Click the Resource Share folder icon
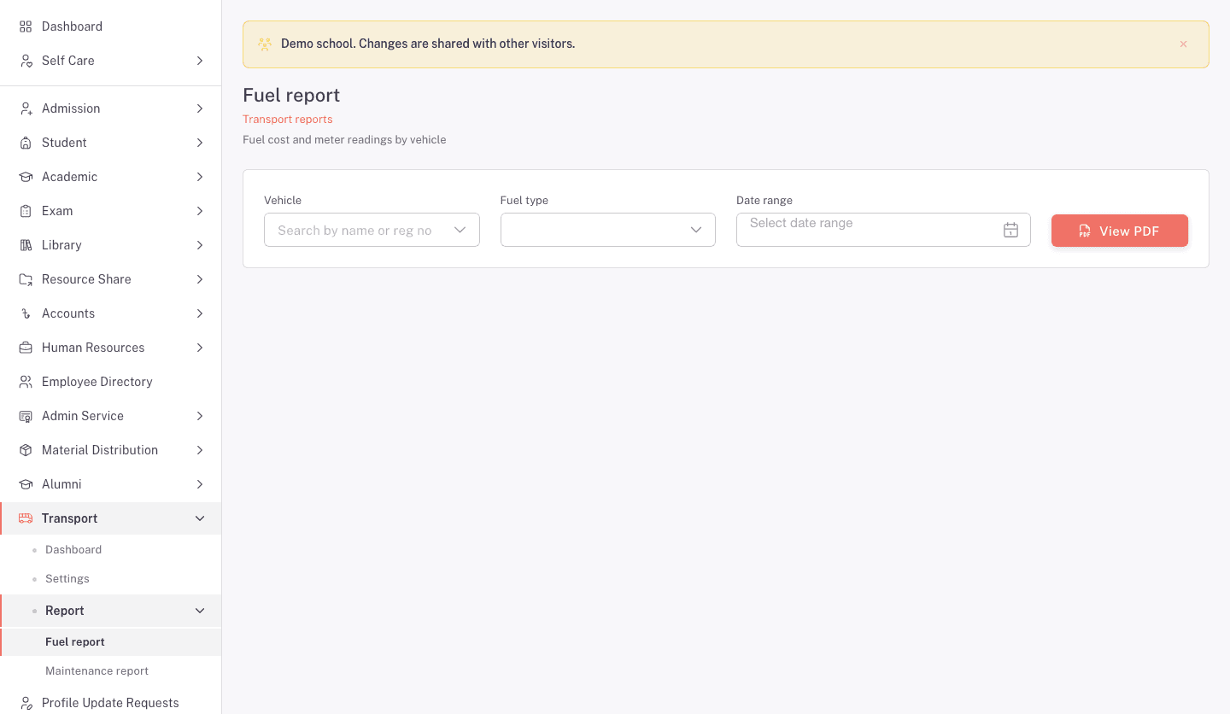This screenshot has width=1230, height=714. click(26, 279)
